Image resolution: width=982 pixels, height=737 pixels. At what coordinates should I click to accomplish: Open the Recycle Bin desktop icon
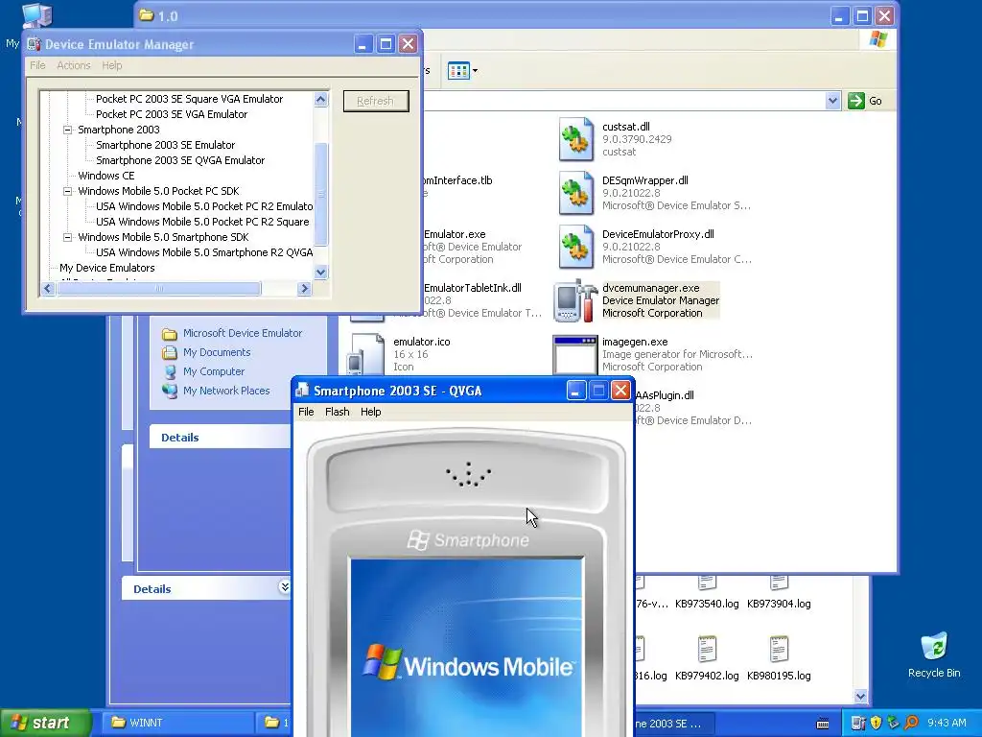tap(934, 647)
